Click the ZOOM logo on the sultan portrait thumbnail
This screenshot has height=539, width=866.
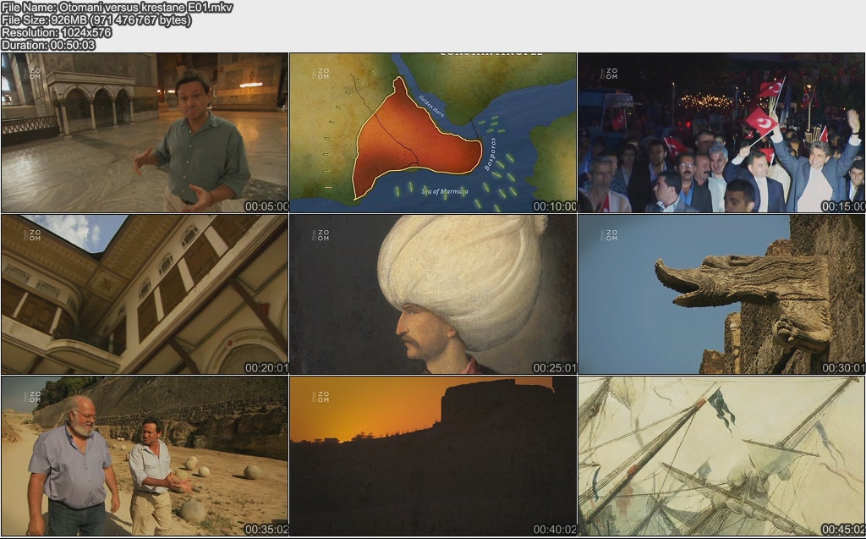(x=322, y=235)
